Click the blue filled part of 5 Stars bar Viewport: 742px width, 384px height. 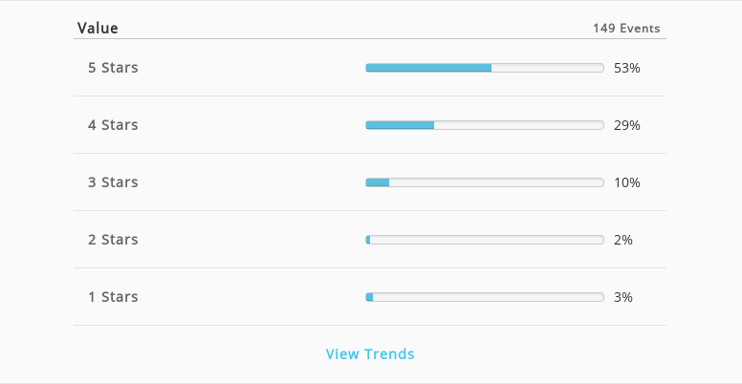(x=428, y=68)
